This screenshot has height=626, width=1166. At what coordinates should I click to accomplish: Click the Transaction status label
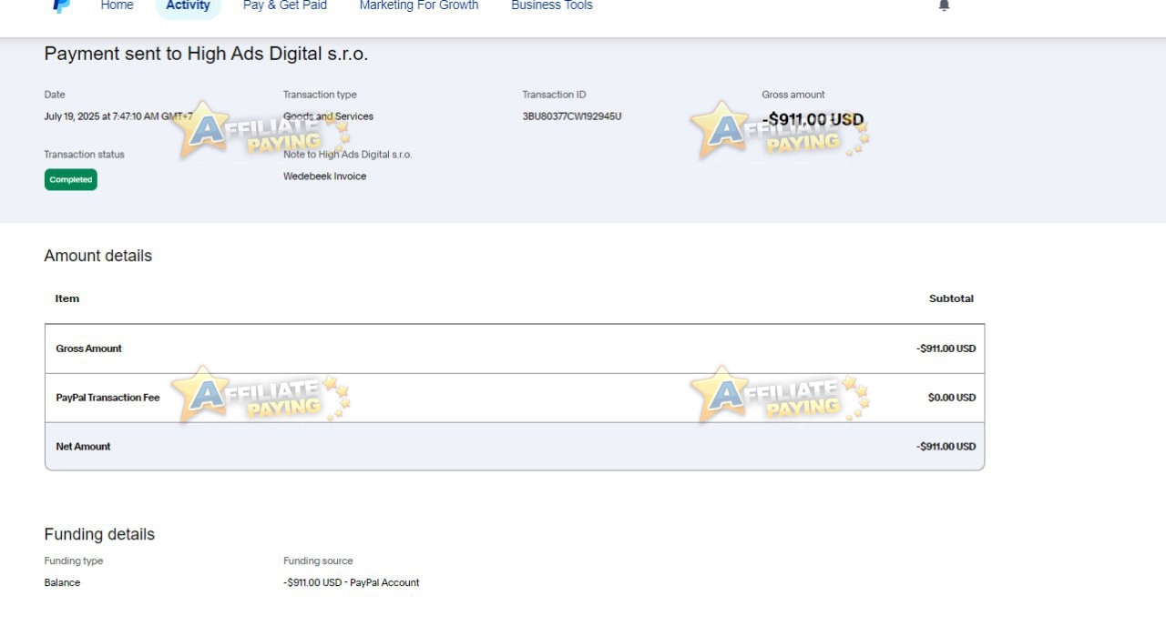pyautogui.click(x=84, y=155)
